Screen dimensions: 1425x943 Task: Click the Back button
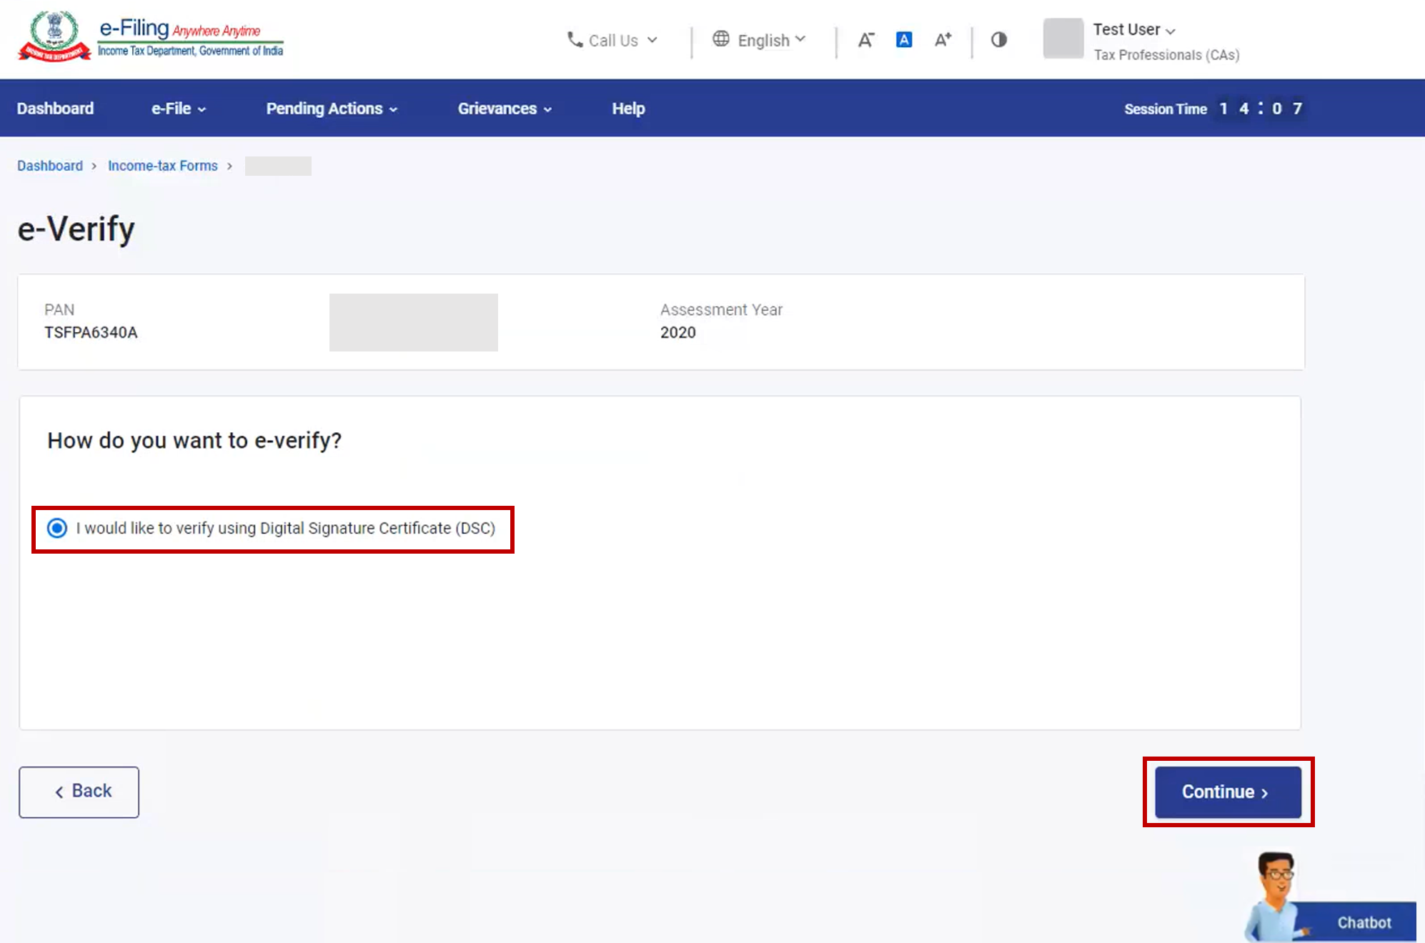(x=79, y=792)
